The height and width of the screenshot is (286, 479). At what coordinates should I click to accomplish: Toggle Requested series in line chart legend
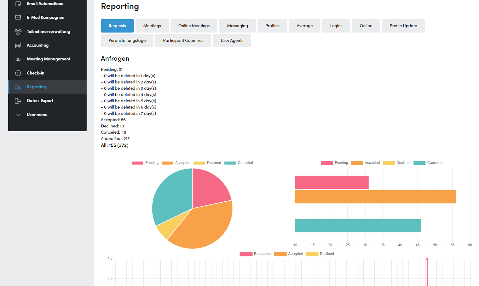(x=255, y=254)
